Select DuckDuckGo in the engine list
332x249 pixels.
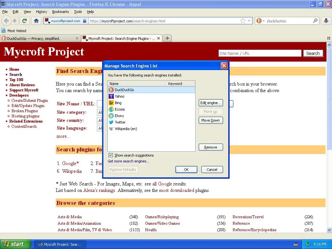click(151, 90)
